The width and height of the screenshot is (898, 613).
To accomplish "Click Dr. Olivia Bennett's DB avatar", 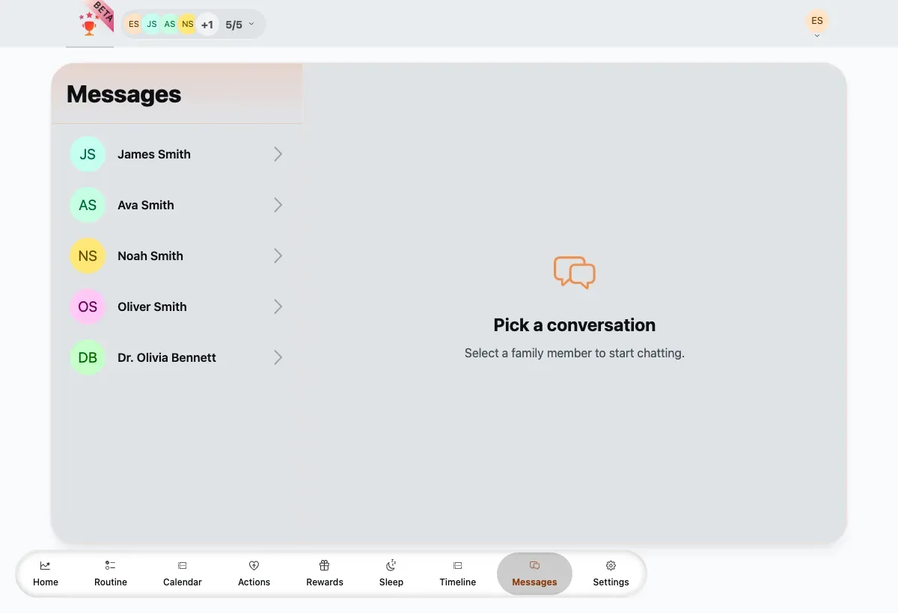I will click(88, 357).
